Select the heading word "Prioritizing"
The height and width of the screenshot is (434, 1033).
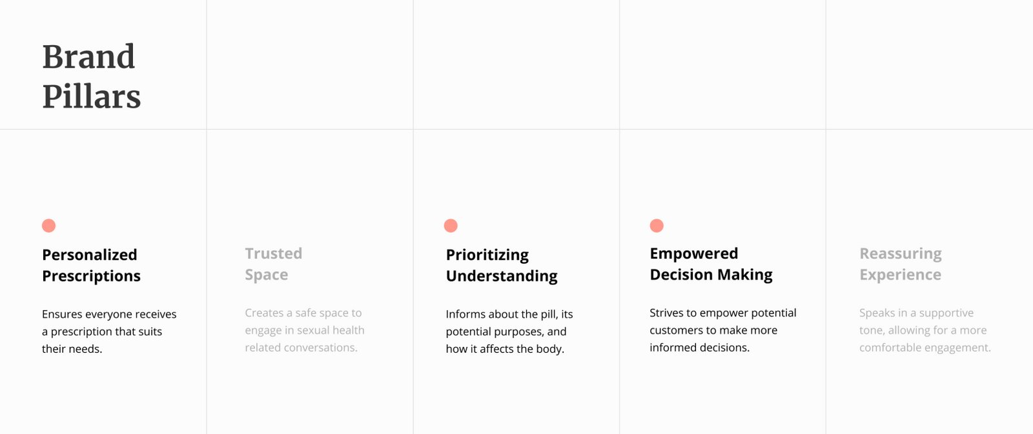pos(487,255)
